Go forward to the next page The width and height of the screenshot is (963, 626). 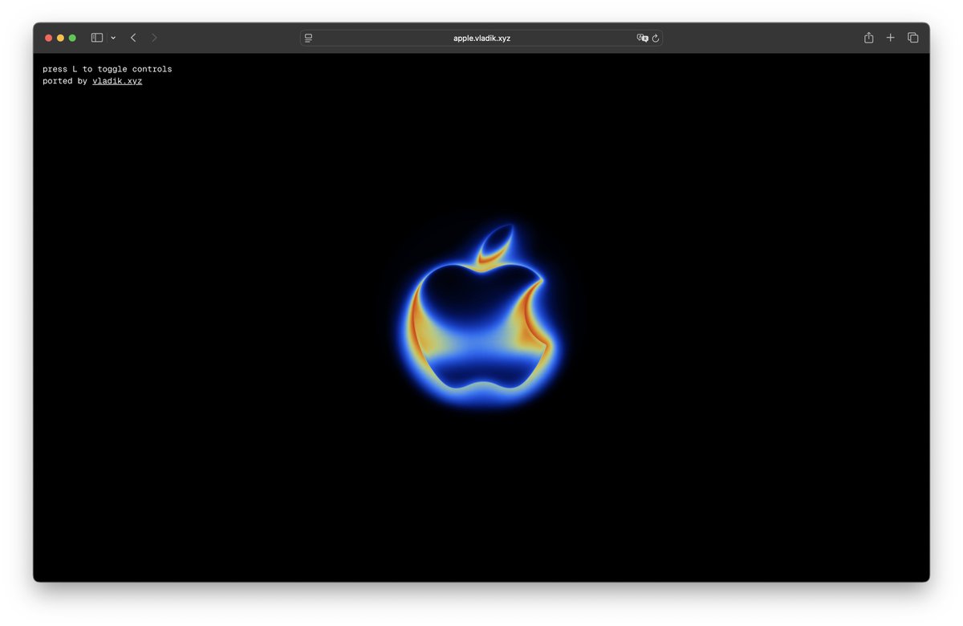point(154,38)
